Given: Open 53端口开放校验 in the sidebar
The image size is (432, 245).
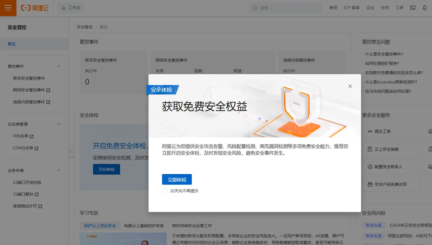Looking at the screenshot, I should tap(27, 182).
